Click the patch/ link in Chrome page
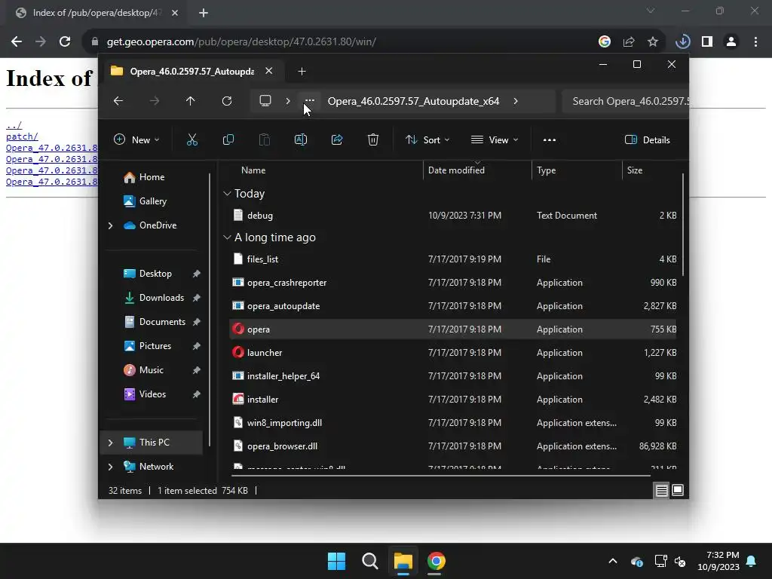Image resolution: width=772 pixels, height=579 pixels. pyautogui.click(x=22, y=136)
